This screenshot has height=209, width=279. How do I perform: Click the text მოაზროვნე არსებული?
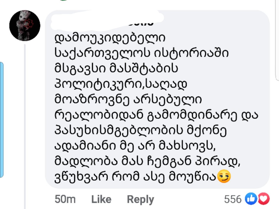pos(128,100)
